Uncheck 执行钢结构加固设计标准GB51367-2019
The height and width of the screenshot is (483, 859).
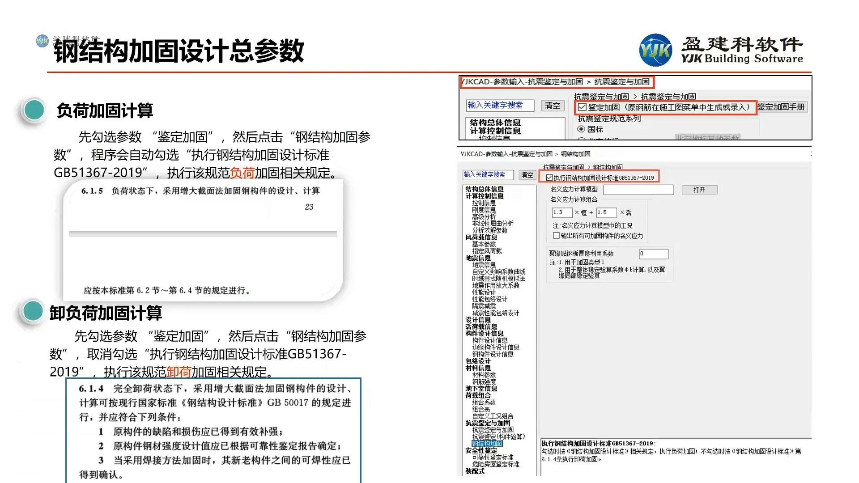click(x=550, y=177)
